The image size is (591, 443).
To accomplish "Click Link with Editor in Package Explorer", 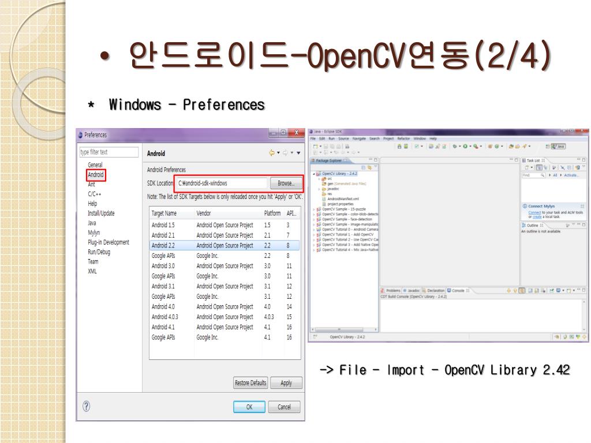I will click(370, 167).
